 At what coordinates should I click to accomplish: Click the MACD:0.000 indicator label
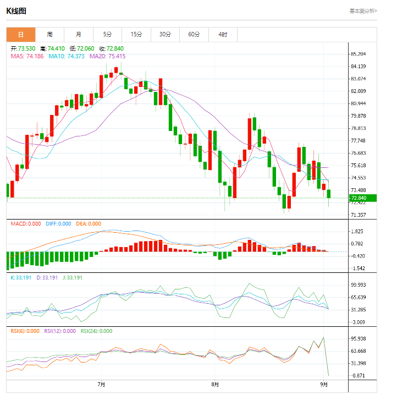pos(26,224)
